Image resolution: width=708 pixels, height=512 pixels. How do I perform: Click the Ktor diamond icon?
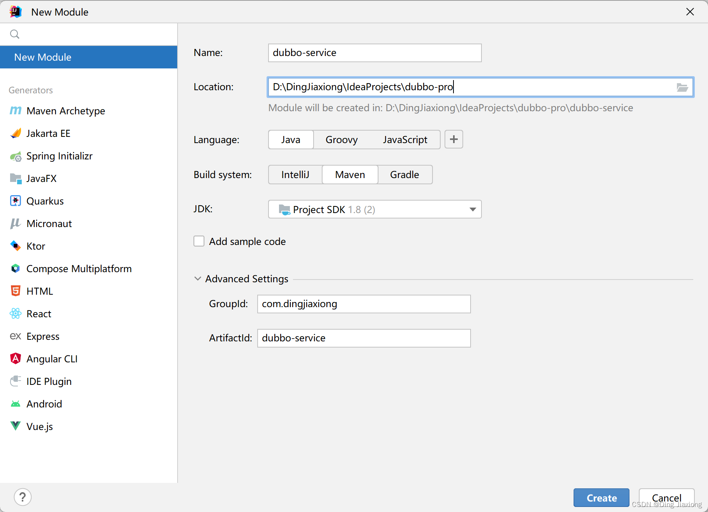pos(16,246)
